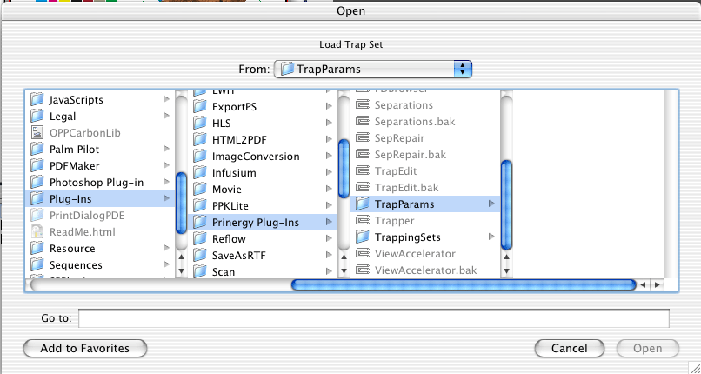This screenshot has height=374, width=701.
Task: Click Add to Favorites button
Action: click(85, 349)
